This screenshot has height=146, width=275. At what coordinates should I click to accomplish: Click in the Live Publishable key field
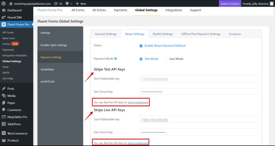click(199, 119)
